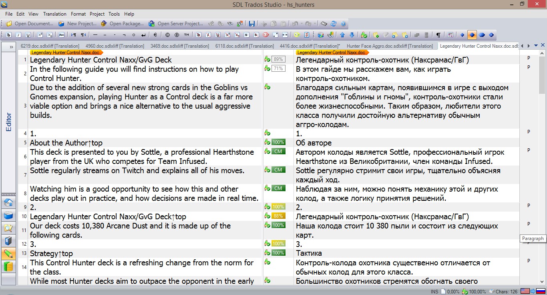
Task: Toggle superscript formatting
Action: point(40,35)
